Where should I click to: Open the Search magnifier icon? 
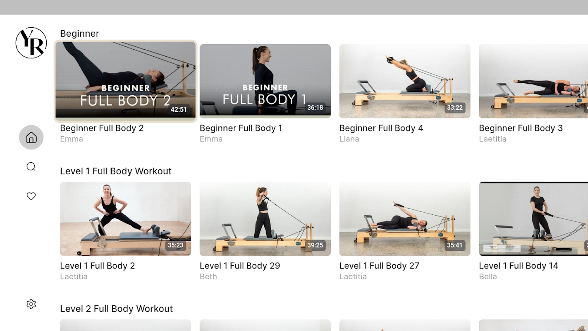click(x=31, y=167)
